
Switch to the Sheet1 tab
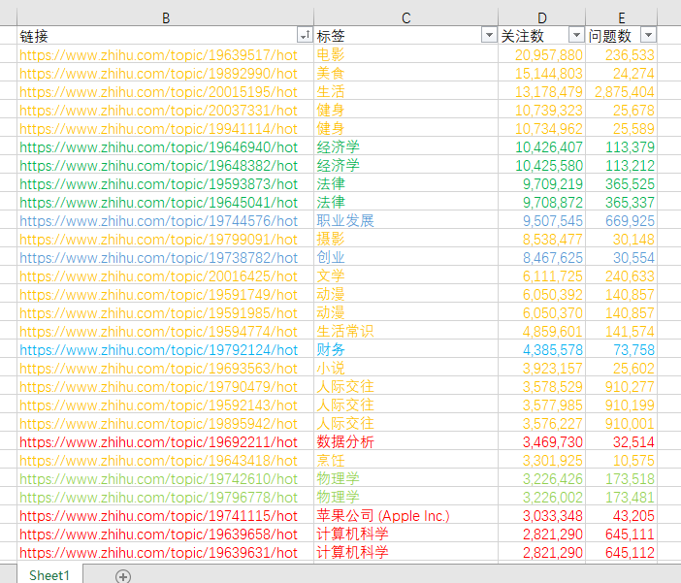point(49,575)
